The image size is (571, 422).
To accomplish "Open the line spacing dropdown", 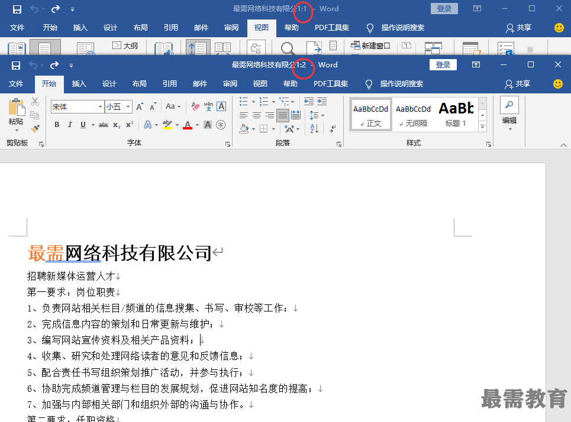I will 317,115.
